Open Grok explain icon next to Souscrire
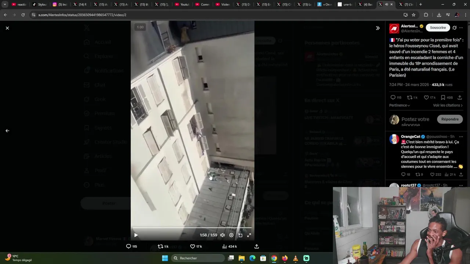 tap(455, 28)
